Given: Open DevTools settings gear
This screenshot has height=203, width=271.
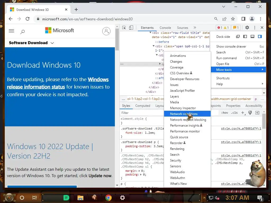Looking at the screenshot, I should (x=247, y=27).
